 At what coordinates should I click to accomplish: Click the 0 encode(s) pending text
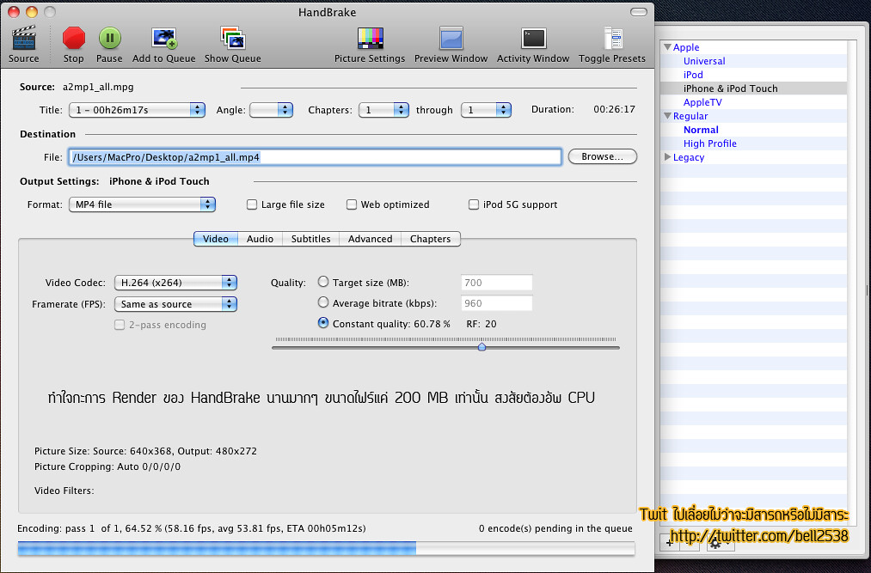click(555, 528)
